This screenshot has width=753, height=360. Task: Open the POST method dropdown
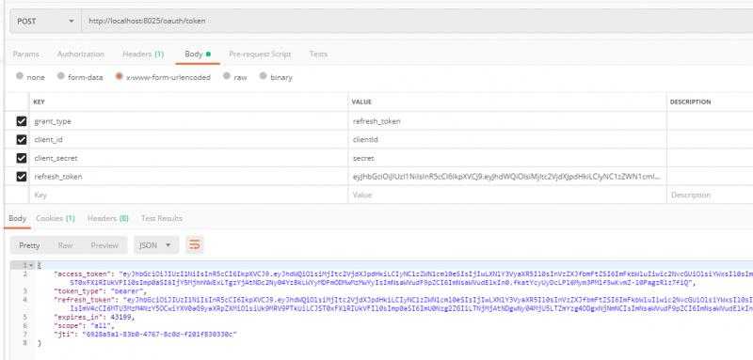[x=45, y=21]
